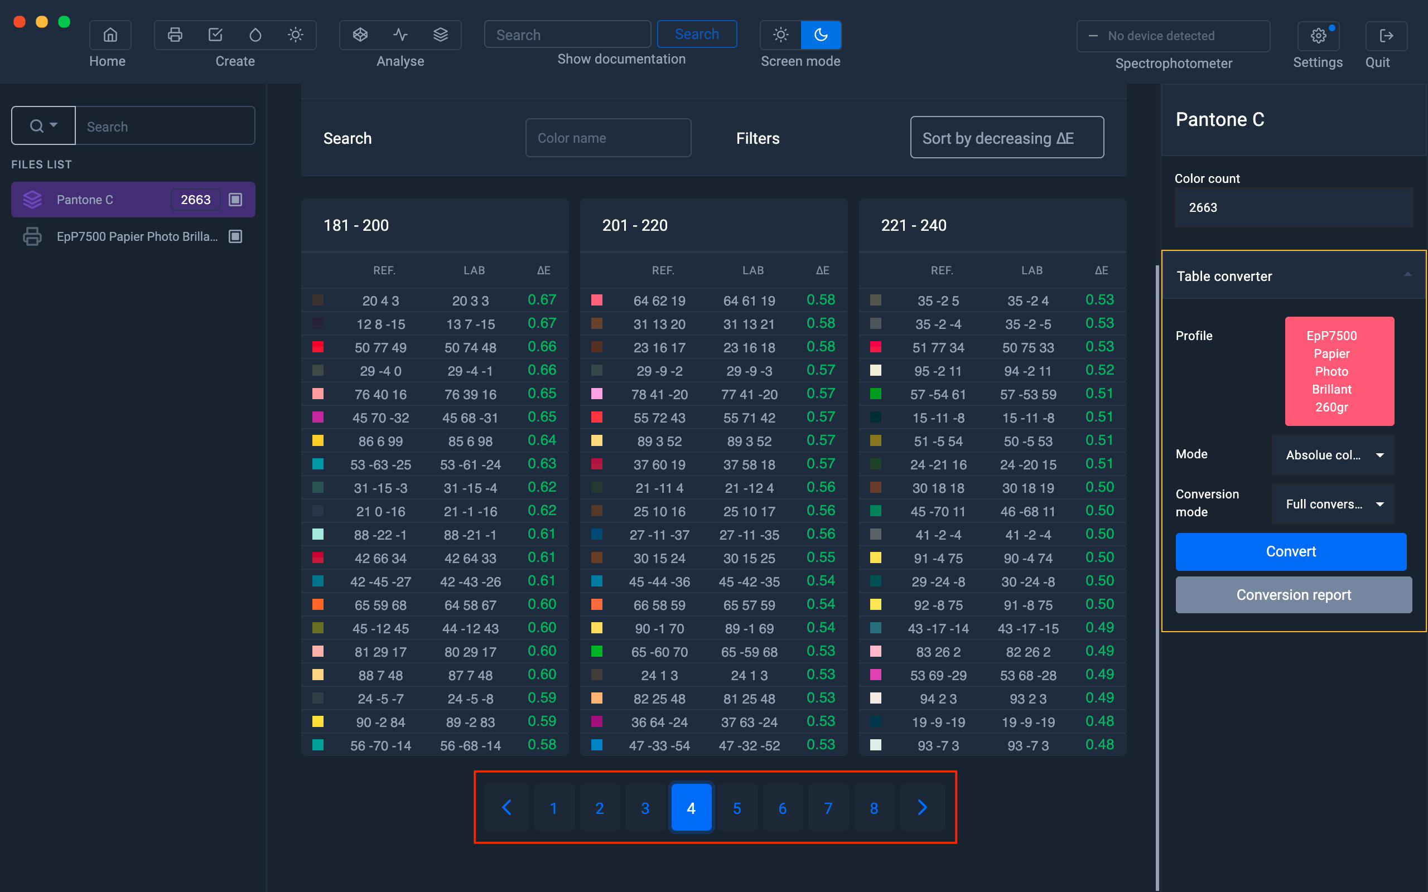The height and width of the screenshot is (892, 1428).
Task: Click red swatch of 50 77 49 row
Action: tap(318, 347)
